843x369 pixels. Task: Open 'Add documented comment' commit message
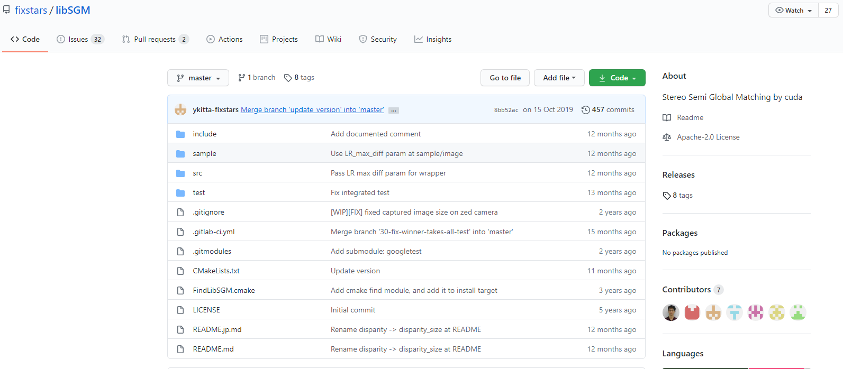376,134
